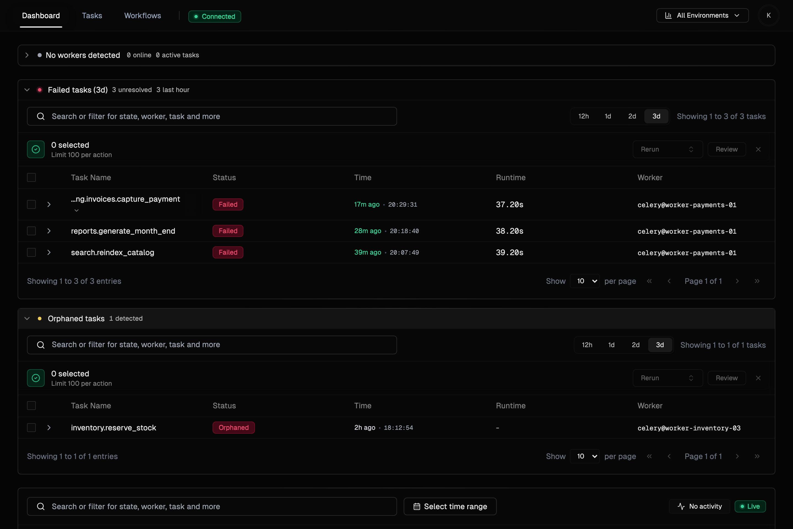Image resolution: width=793 pixels, height=529 pixels.
Task: Click the grey dot beside No workers detected
Action: point(40,55)
